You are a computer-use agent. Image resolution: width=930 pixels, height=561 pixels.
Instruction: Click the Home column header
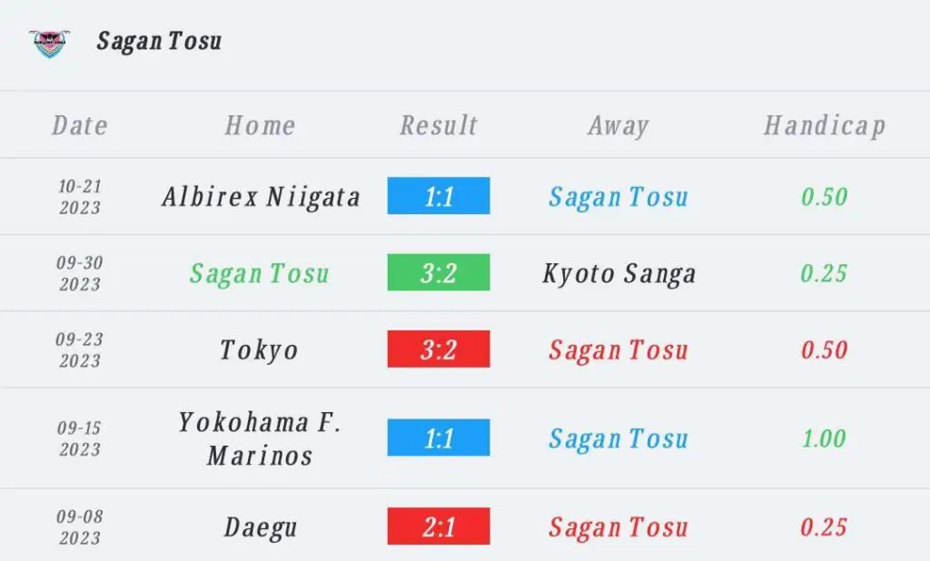[x=260, y=125]
